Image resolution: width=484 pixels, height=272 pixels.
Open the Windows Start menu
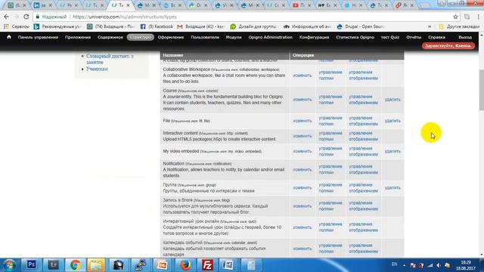pyautogui.click(x=9, y=265)
